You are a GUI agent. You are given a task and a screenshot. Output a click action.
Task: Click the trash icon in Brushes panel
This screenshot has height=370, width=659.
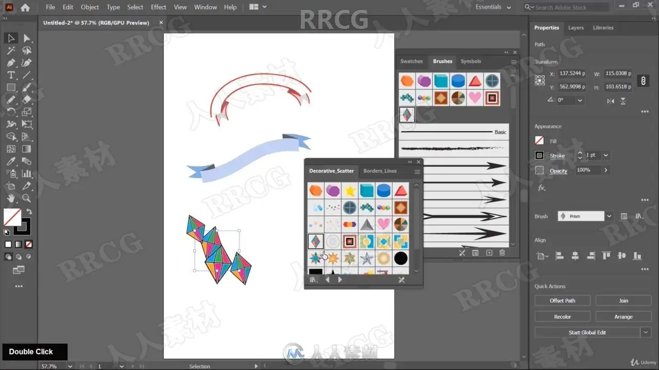click(502, 253)
